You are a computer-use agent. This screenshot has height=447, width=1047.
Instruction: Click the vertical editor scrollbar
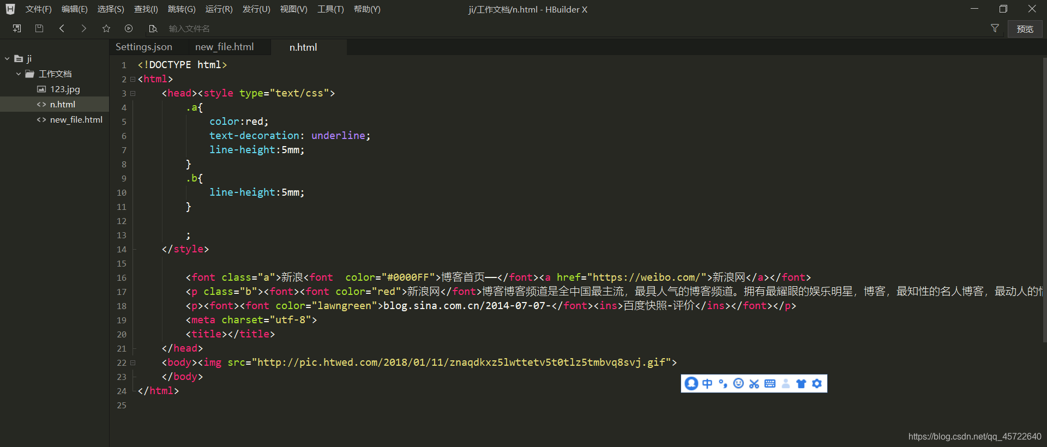click(1044, 200)
